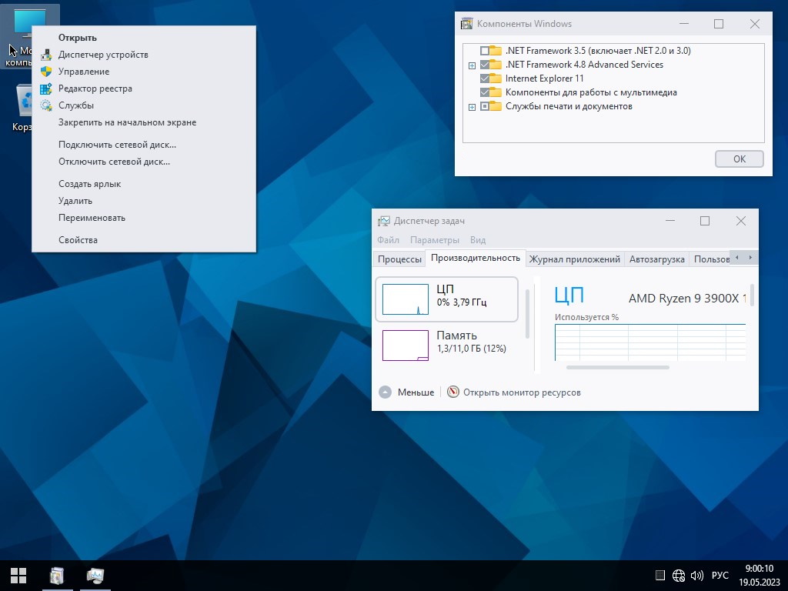Open the Открыть монитор ресурсов link
Screen dimensions: 788x591
tap(522, 392)
